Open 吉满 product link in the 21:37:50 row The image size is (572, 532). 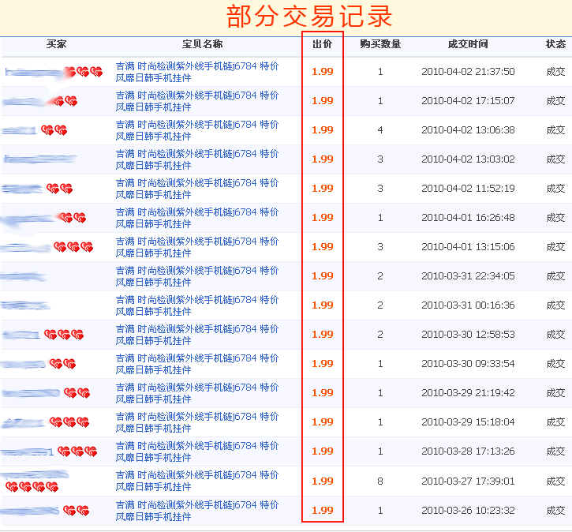pos(197,72)
